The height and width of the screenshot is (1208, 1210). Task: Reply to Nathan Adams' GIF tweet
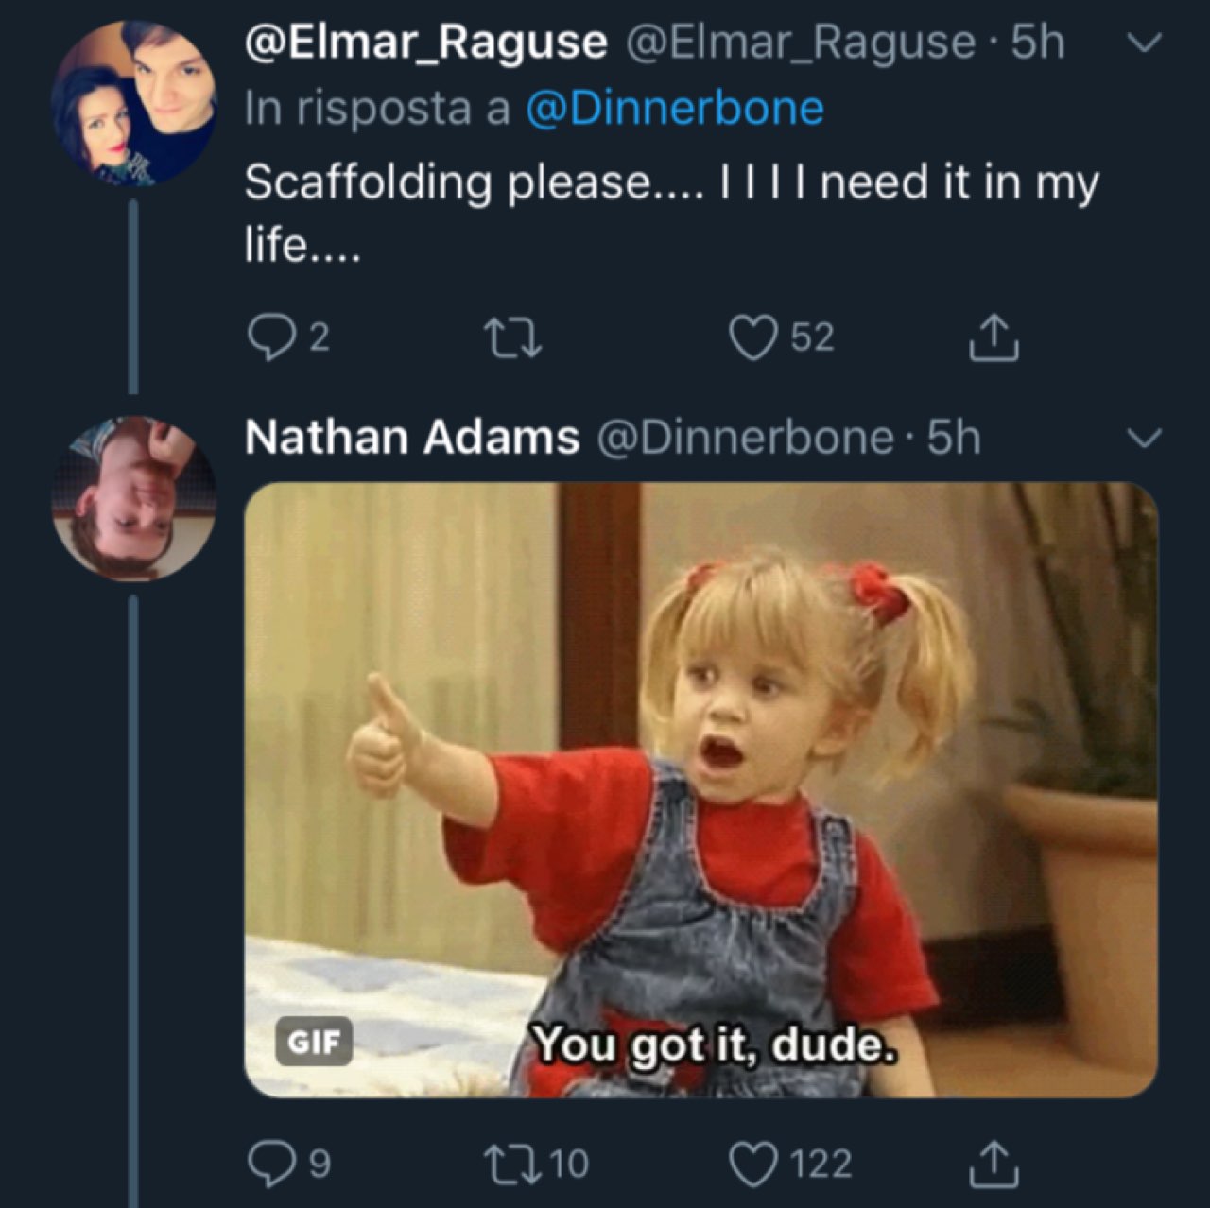click(x=272, y=1163)
